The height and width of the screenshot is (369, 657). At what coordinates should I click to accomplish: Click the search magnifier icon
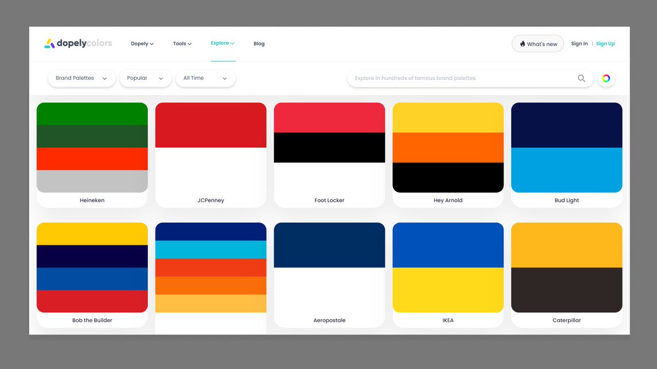(x=581, y=78)
